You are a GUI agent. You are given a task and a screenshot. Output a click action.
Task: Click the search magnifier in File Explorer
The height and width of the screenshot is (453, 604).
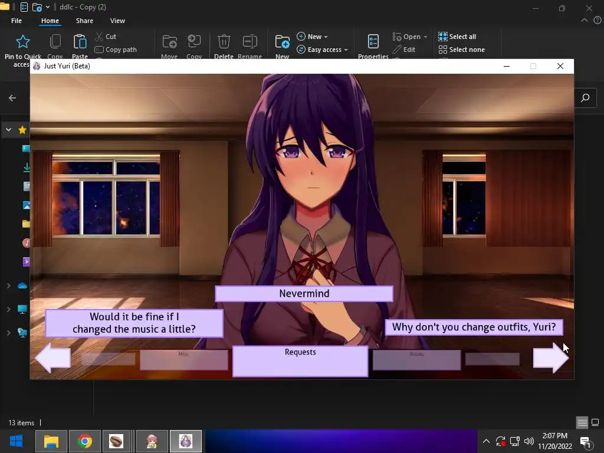pyautogui.click(x=585, y=98)
